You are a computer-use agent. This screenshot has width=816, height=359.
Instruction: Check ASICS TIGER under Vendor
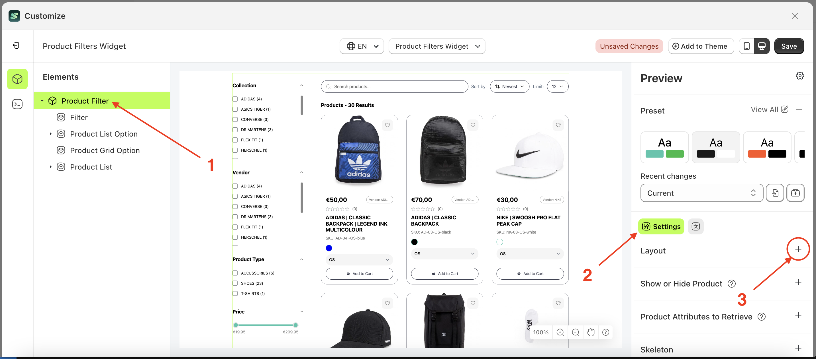[x=235, y=196]
